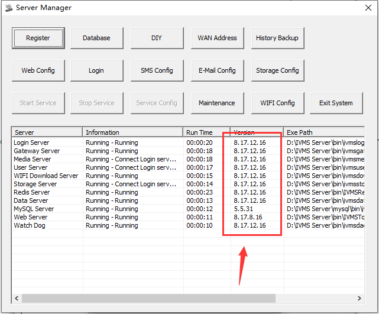
Task: Click Exit System
Action: (336, 103)
